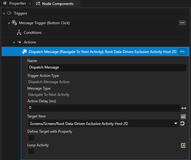
Task: Open the Target Item dropdown arrow
Action: point(175,123)
